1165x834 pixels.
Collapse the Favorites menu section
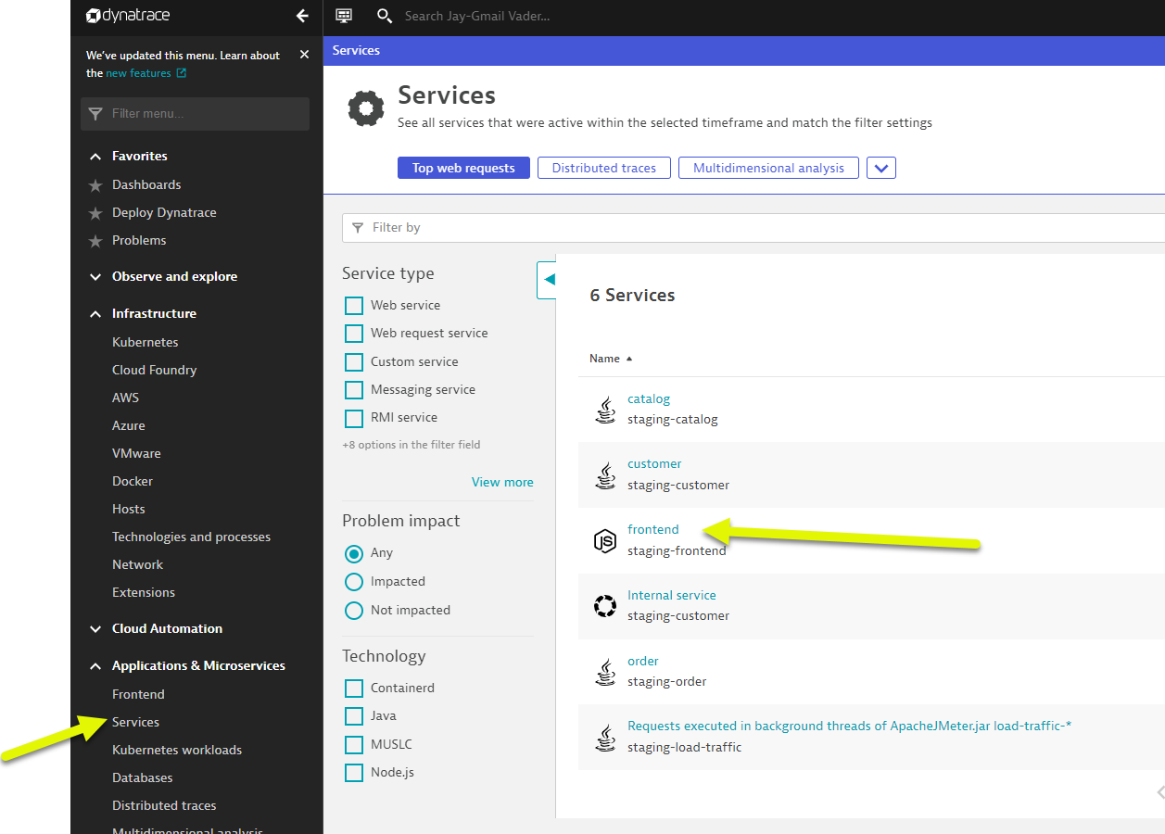tap(95, 157)
